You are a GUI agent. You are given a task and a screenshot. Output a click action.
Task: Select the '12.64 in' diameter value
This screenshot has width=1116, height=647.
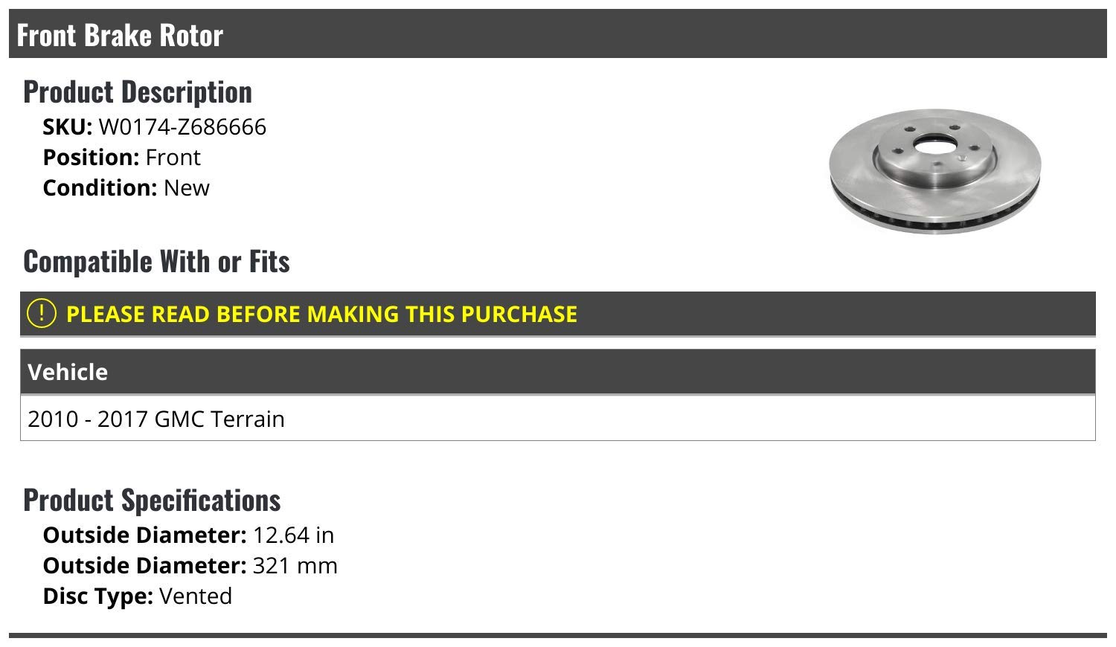tap(293, 535)
